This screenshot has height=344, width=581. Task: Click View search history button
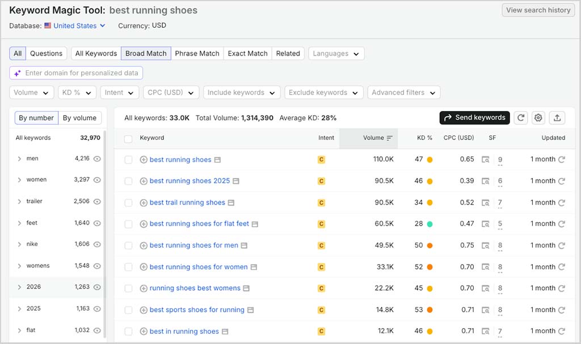point(538,10)
